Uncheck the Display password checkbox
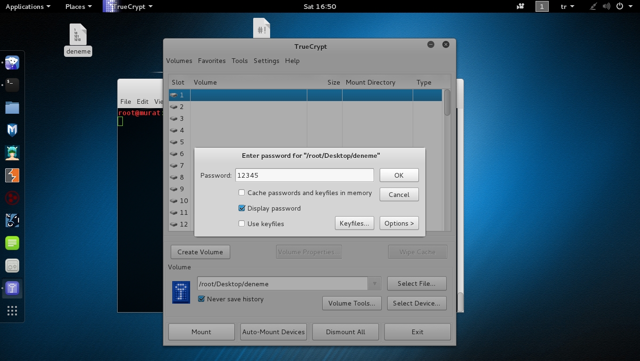Image resolution: width=640 pixels, height=361 pixels. pyautogui.click(x=242, y=208)
